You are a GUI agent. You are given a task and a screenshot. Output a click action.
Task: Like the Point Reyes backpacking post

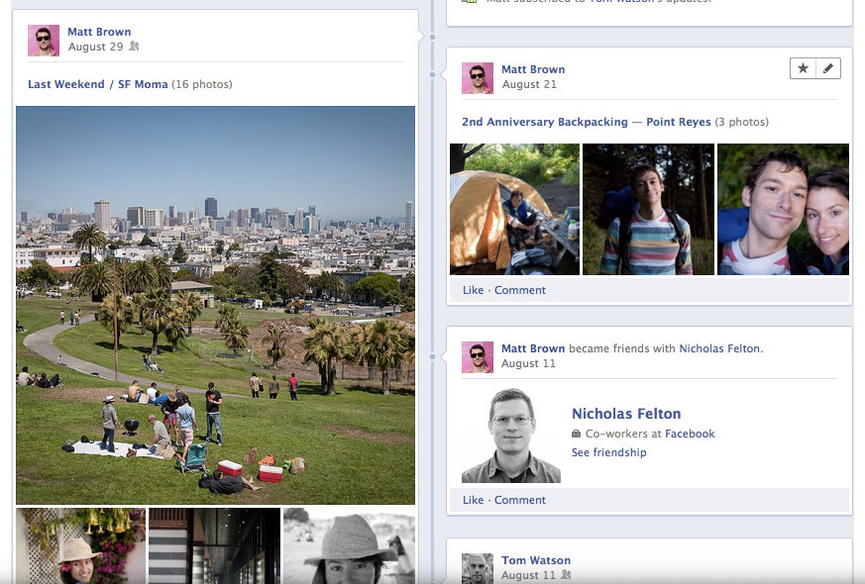click(x=473, y=290)
